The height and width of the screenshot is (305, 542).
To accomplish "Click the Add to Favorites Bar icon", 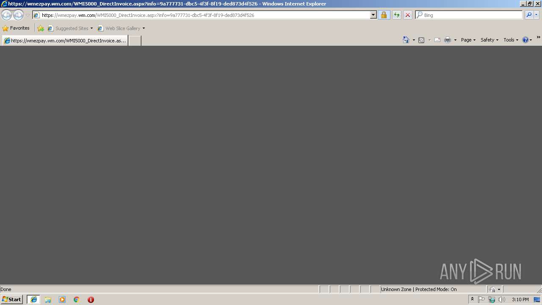I will point(41,28).
